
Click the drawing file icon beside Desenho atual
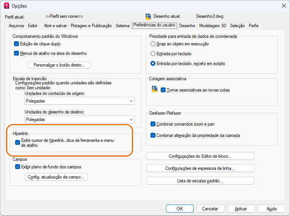(148, 16)
